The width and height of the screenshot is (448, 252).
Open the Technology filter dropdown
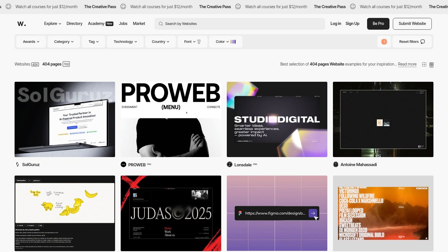(x=125, y=41)
